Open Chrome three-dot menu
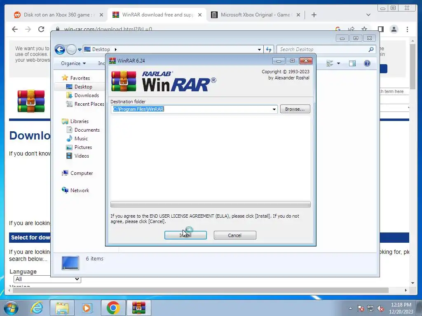This screenshot has width=422, height=316. (x=408, y=29)
